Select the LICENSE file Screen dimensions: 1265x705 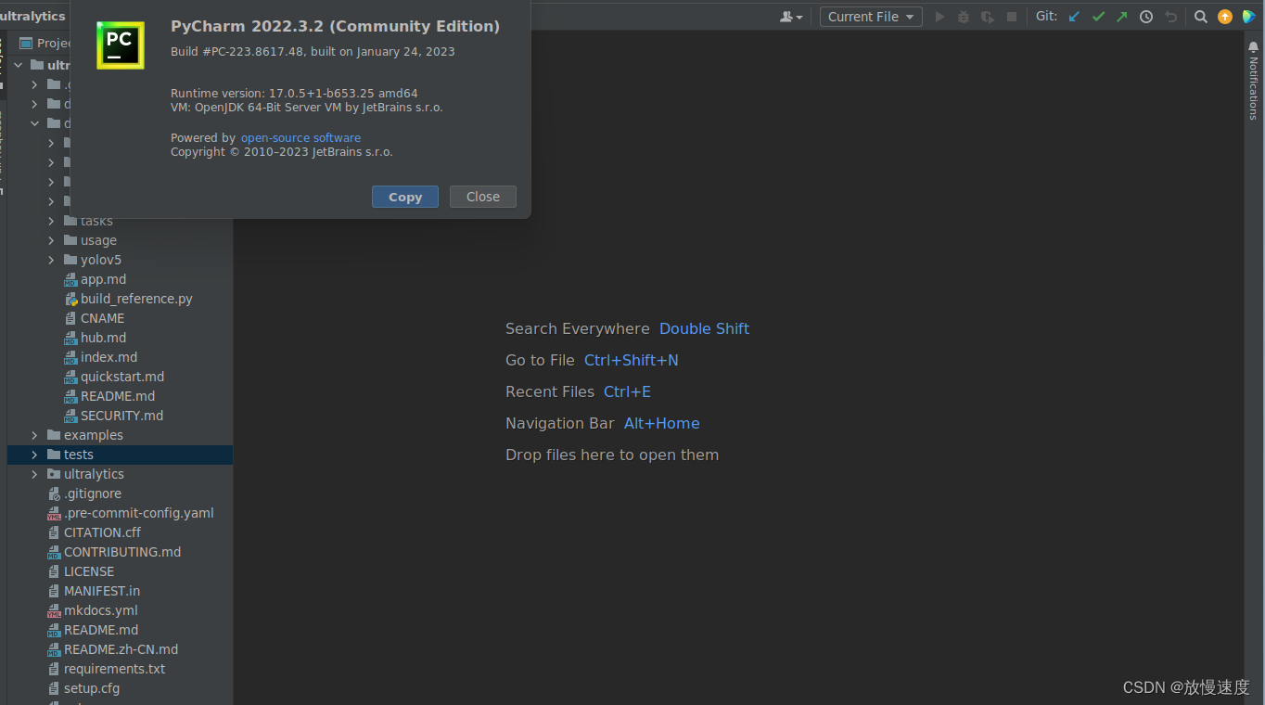pyautogui.click(x=89, y=571)
